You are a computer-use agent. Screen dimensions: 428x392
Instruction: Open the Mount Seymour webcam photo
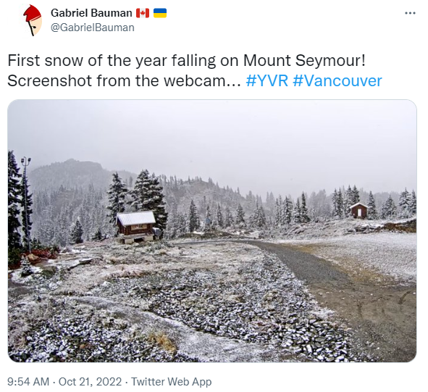(x=212, y=231)
